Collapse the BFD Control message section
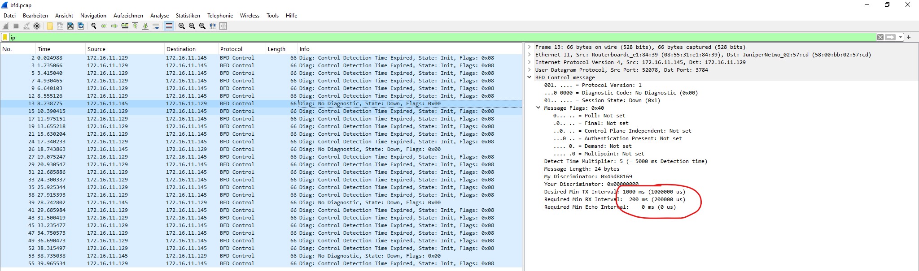The height and width of the screenshot is (271, 919). [530, 77]
